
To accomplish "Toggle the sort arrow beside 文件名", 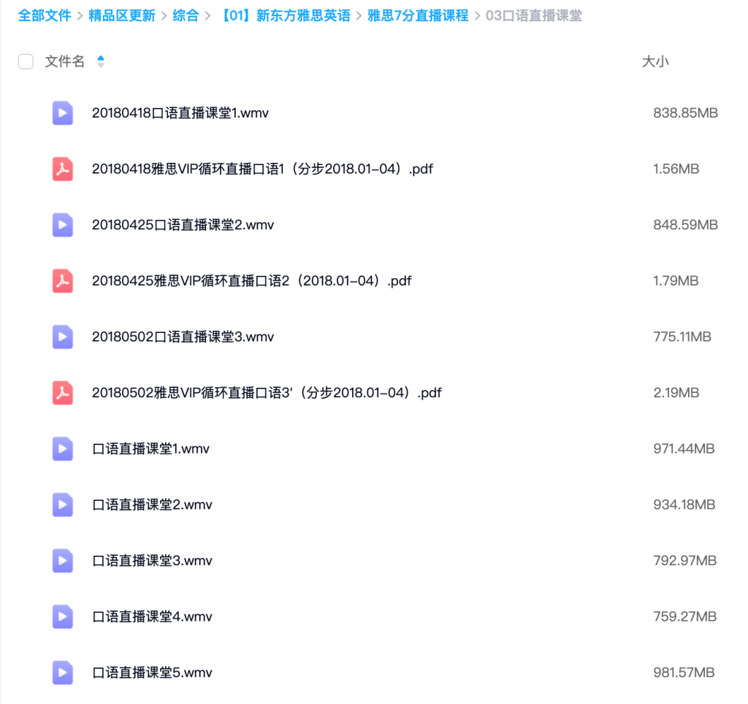I will [x=101, y=61].
